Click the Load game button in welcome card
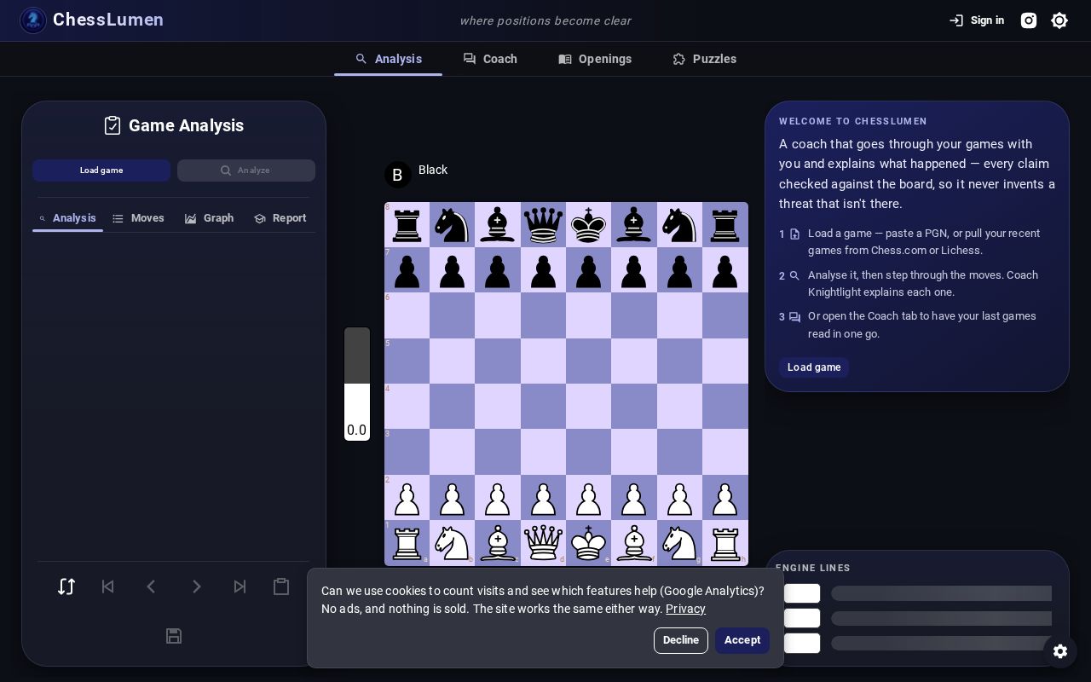1091x682 pixels. (814, 367)
